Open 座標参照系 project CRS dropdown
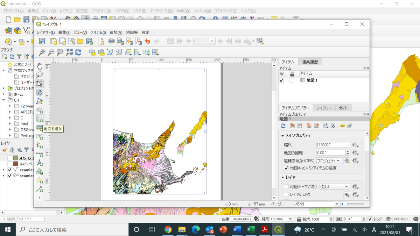Viewport: 420px width, 236px height. (x=329, y=161)
